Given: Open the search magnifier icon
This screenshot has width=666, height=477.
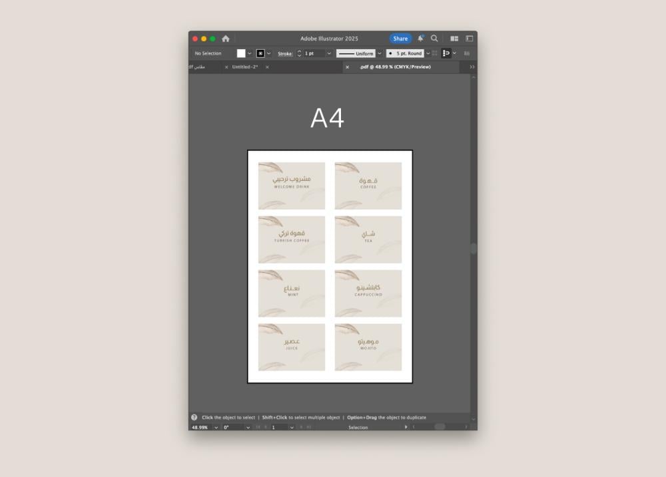Looking at the screenshot, I should coord(434,39).
